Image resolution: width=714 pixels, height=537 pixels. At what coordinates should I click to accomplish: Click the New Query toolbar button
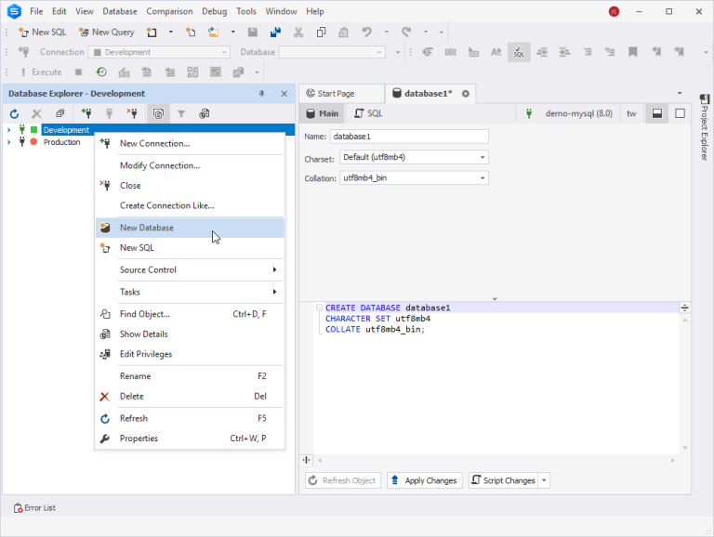point(107,32)
